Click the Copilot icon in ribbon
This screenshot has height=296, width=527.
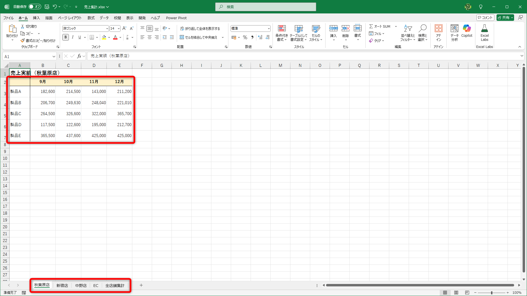(x=467, y=29)
